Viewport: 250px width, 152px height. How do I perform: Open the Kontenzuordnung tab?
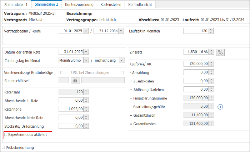[79, 5]
